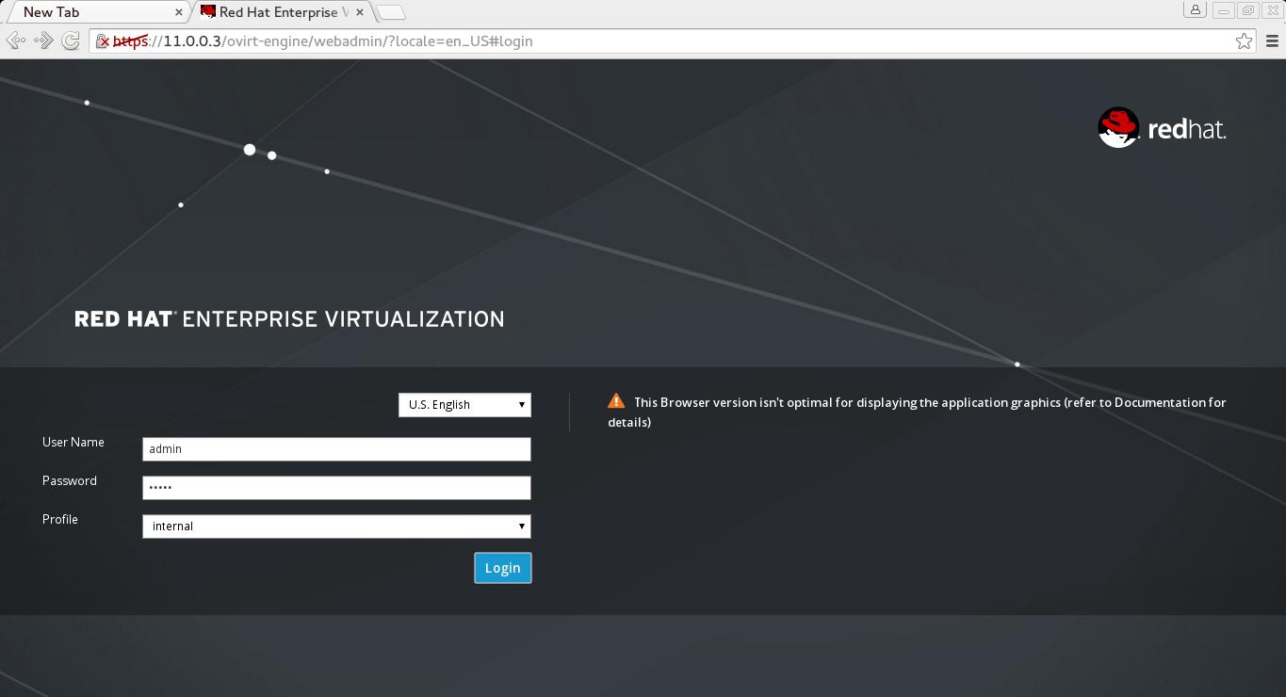This screenshot has width=1286, height=697.
Task: Open a new browser tab
Action: [x=391, y=12]
